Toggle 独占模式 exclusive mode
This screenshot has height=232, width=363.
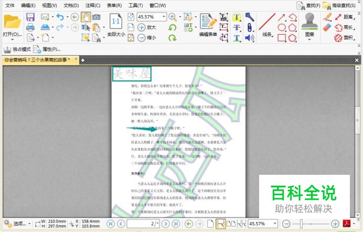(x=17, y=49)
